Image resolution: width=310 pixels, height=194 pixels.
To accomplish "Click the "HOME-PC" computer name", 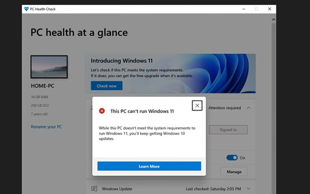I will tap(42, 86).
